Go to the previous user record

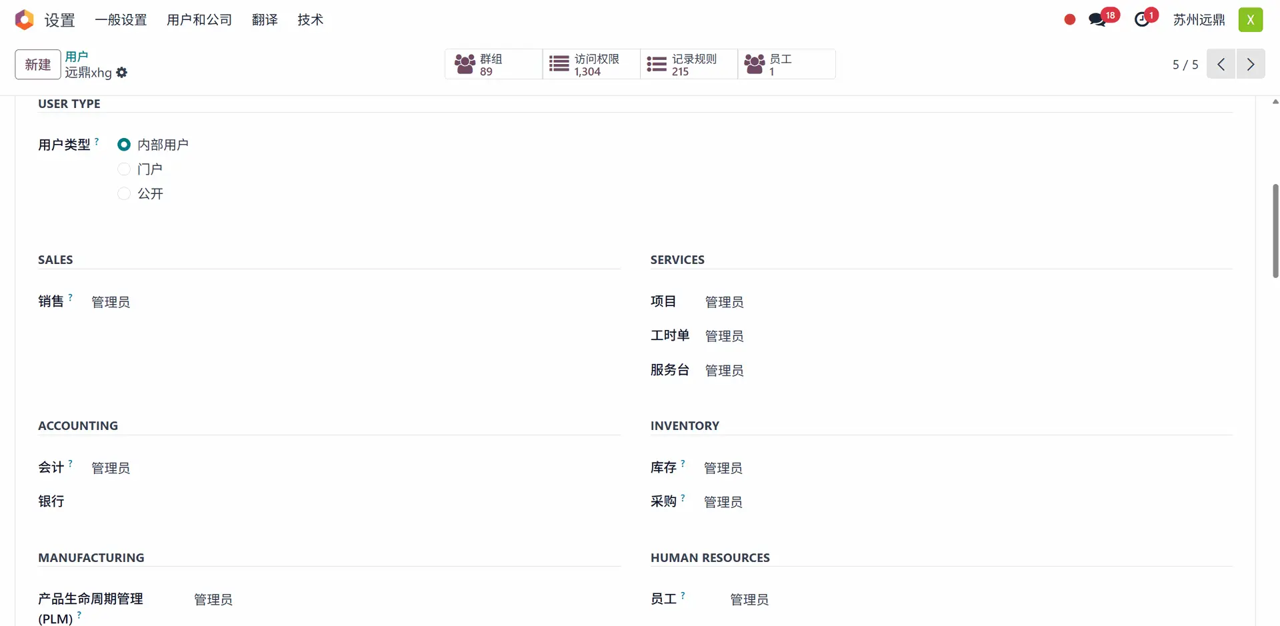click(1221, 65)
